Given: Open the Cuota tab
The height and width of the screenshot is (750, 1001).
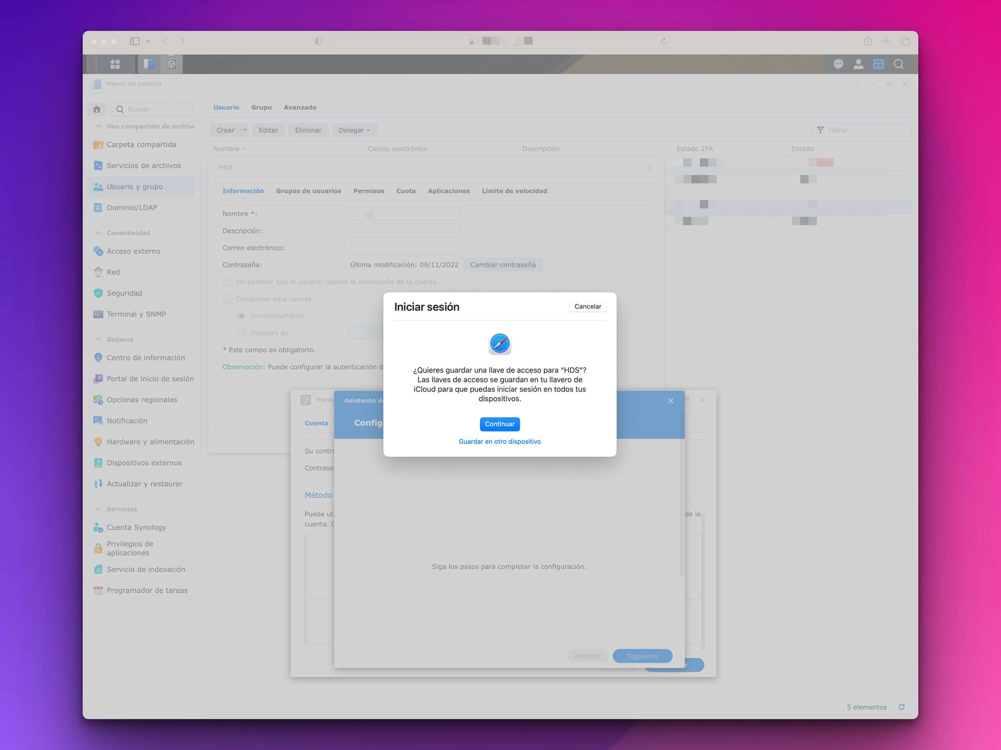Looking at the screenshot, I should [406, 191].
